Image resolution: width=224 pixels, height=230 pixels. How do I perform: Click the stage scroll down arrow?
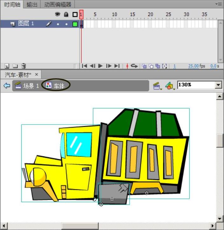point(220,219)
